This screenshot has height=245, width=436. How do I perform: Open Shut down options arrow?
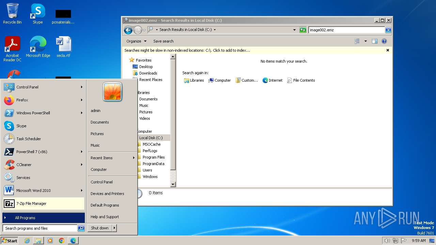tap(114, 228)
